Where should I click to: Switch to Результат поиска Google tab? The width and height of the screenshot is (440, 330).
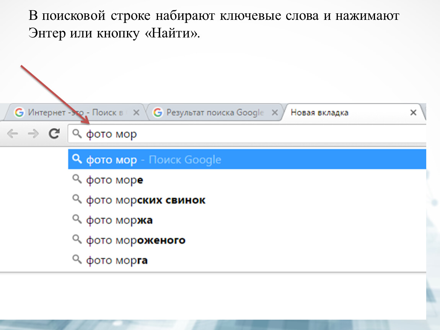click(215, 112)
